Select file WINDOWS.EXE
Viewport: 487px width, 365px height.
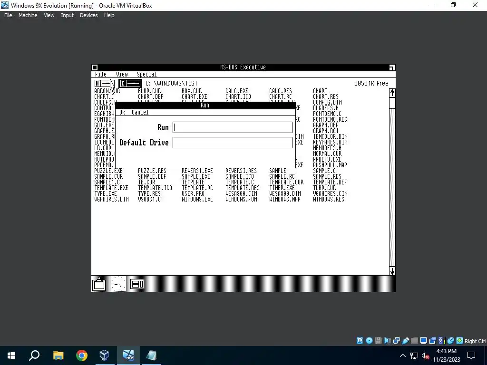click(x=197, y=200)
